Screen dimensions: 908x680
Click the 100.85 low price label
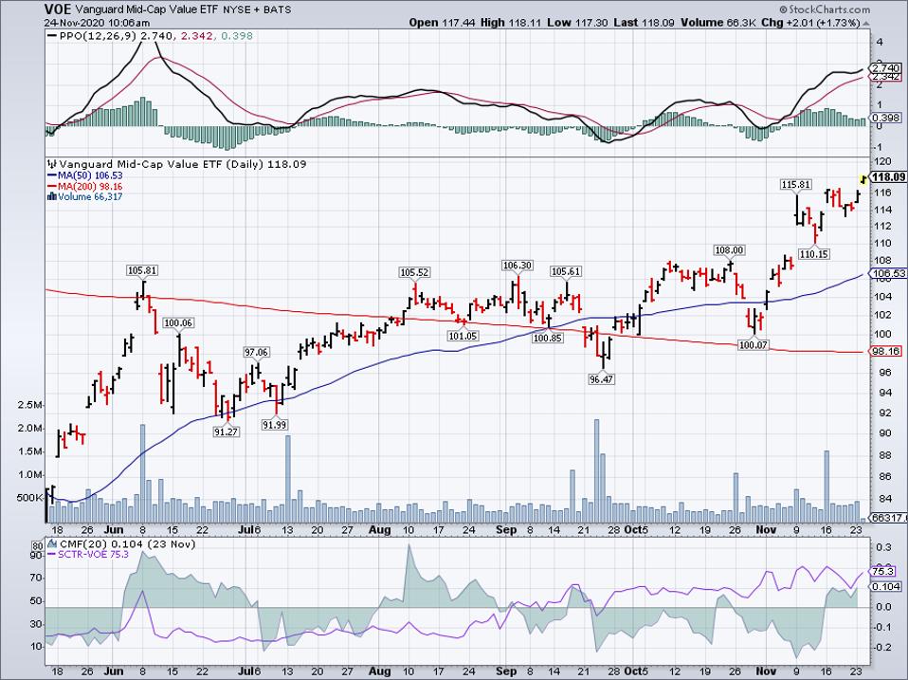(x=547, y=338)
